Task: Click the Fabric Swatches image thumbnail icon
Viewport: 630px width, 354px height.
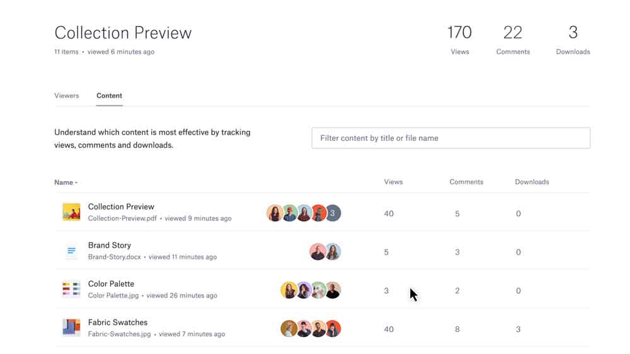Action: click(71, 328)
